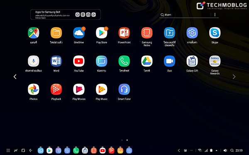The image size is (249, 155).
Task: Launch Skype
Action: point(215,33)
